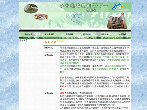The height and width of the screenshot is (110, 147).
Task: Click green text 規範其來校時間
Action: pyautogui.click(x=121, y=60)
